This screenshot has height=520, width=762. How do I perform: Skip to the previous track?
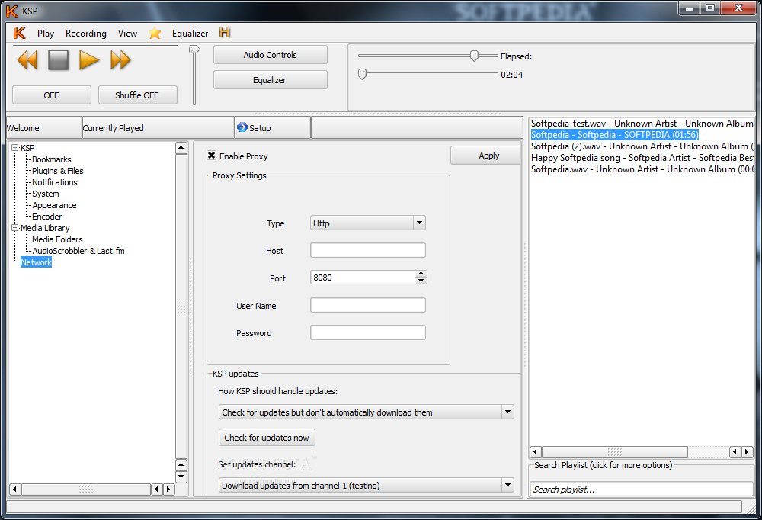point(27,60)
